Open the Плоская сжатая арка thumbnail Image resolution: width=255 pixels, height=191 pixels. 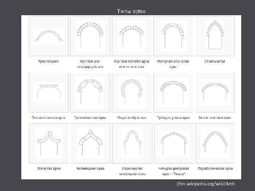(49, 93)
